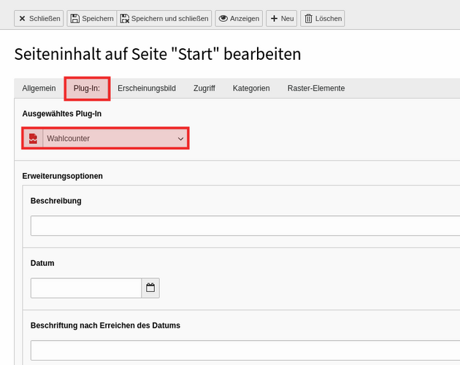Click the X icon on Schließen button

pyautogui.click(x=22, y=18)
